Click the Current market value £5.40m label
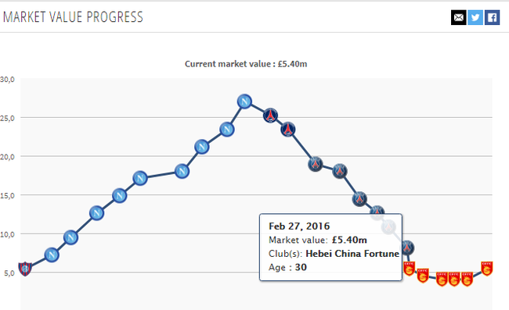 pos(246,64)
